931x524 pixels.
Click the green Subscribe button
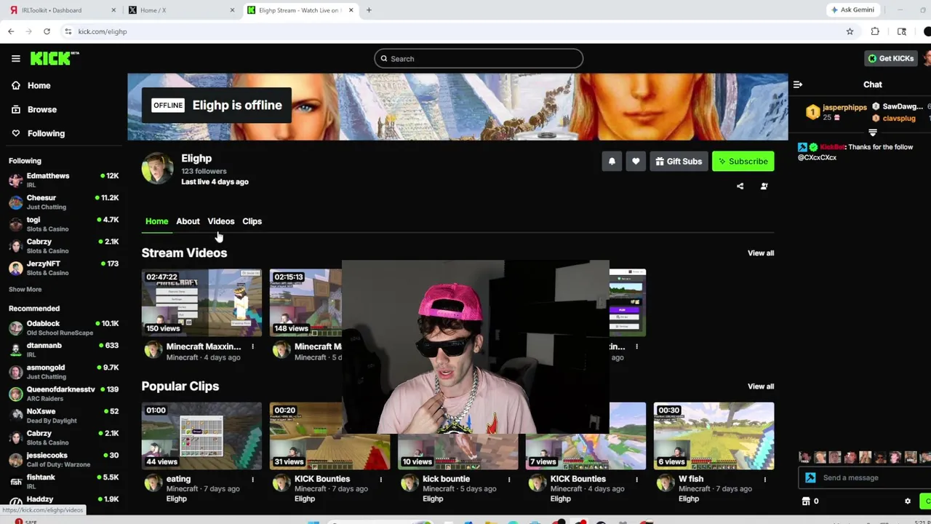click(743, 162)
